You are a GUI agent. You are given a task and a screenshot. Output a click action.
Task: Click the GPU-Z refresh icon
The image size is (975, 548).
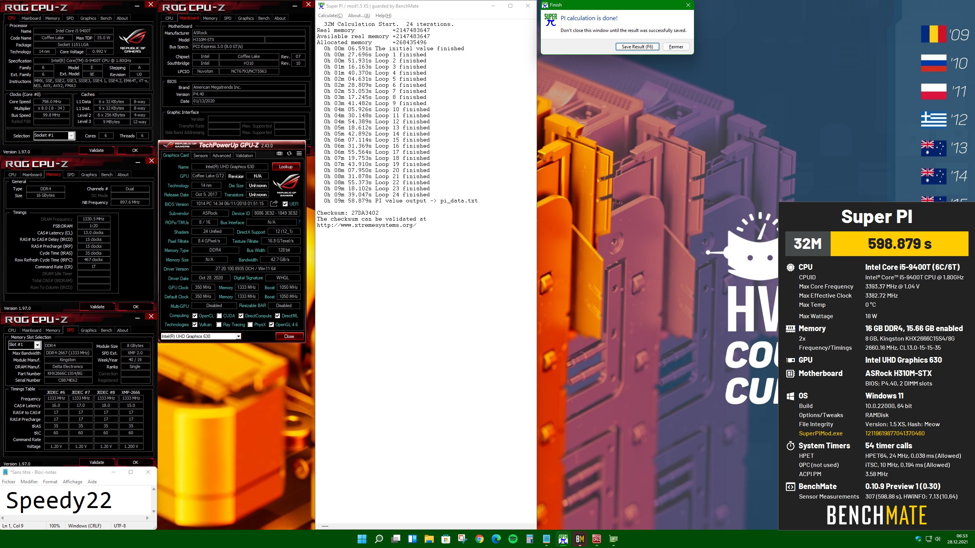pos(289,153)
